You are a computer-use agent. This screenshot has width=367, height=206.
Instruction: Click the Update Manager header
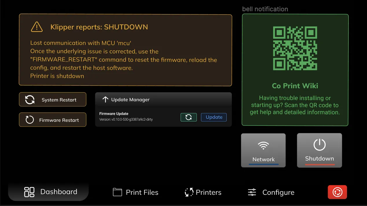[164, 100]
